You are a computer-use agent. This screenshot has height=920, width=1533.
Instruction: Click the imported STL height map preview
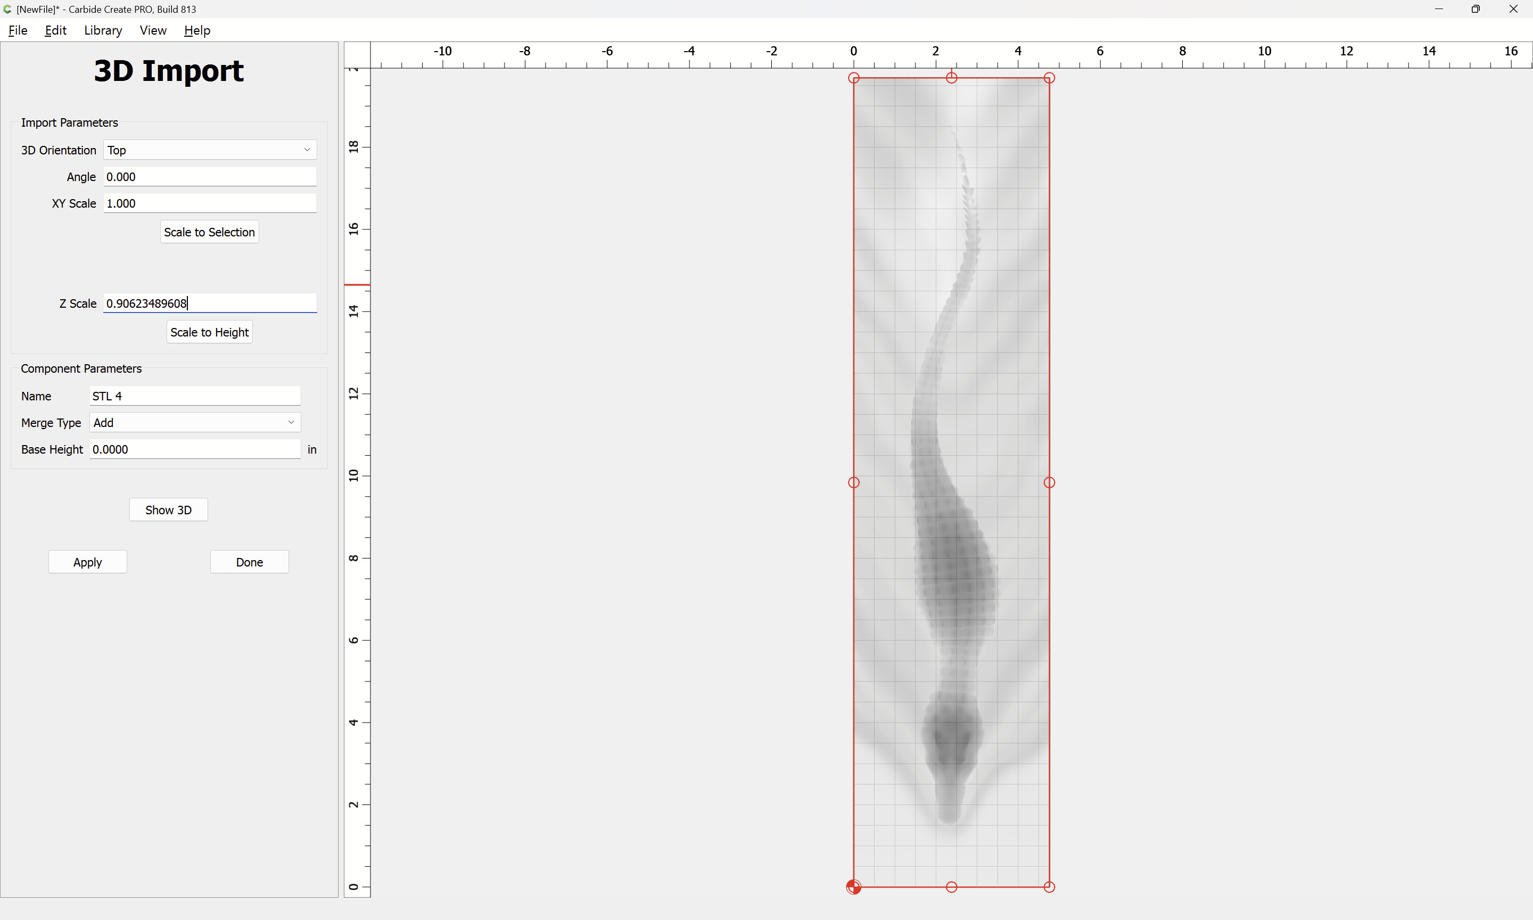coord(952,482)
